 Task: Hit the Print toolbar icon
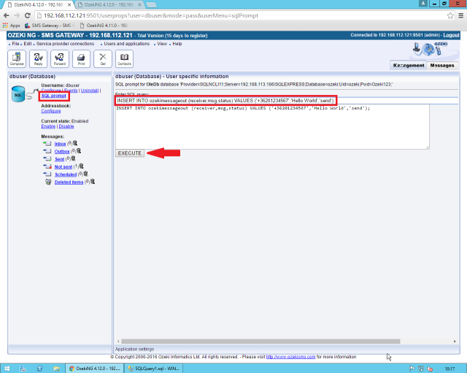click(81, 58)
